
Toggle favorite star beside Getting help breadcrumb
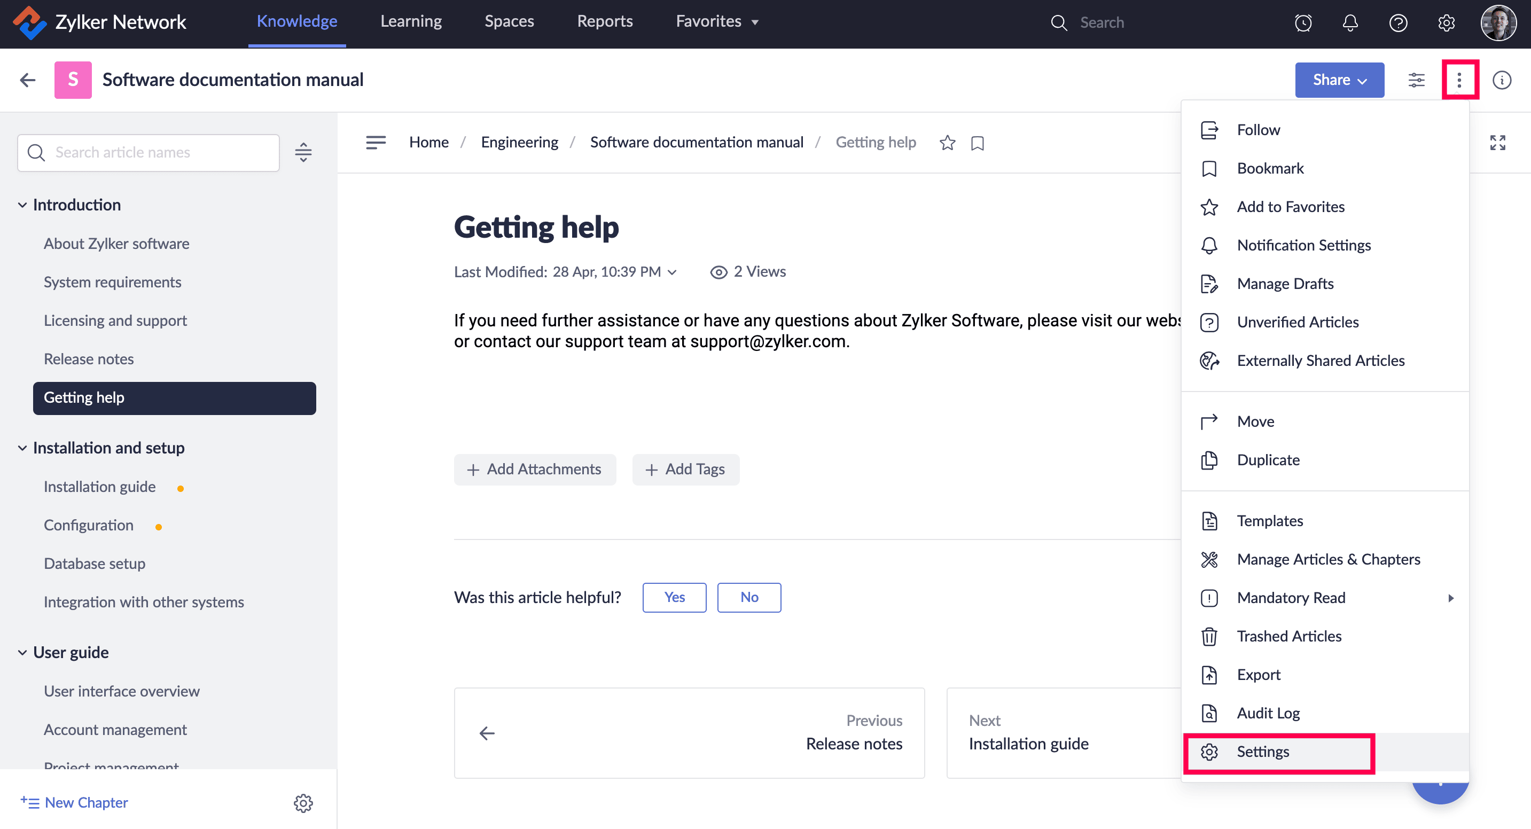click(x=947, y=143)
